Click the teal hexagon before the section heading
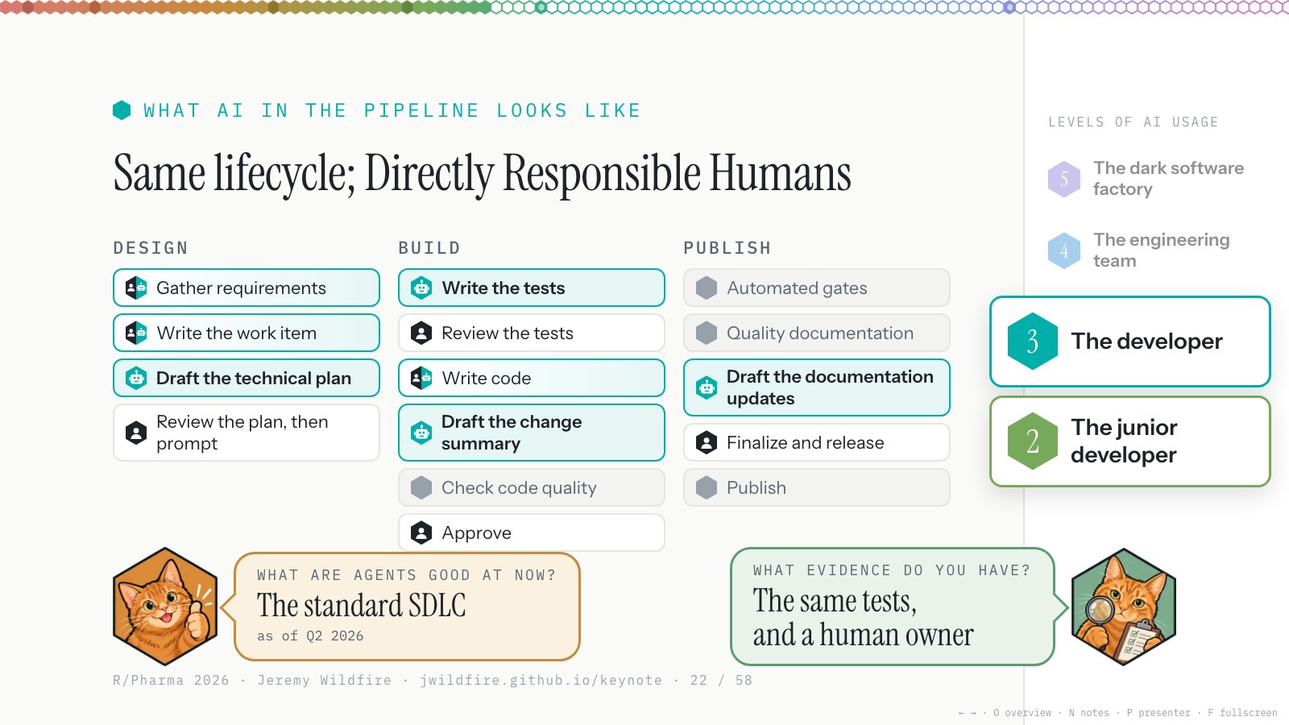Screen dimensions: 1289x725 pyautogui.click(x=122, y=110)
